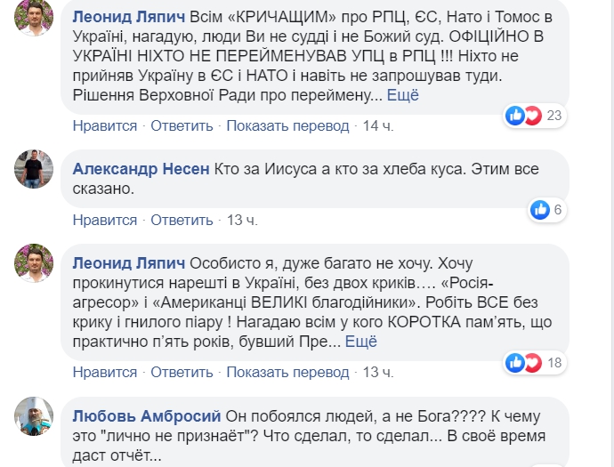The width and height of the screenshot is (614, 467).
Task: Expand first comment with Ещё link
Action: click(x=402, y=95)
